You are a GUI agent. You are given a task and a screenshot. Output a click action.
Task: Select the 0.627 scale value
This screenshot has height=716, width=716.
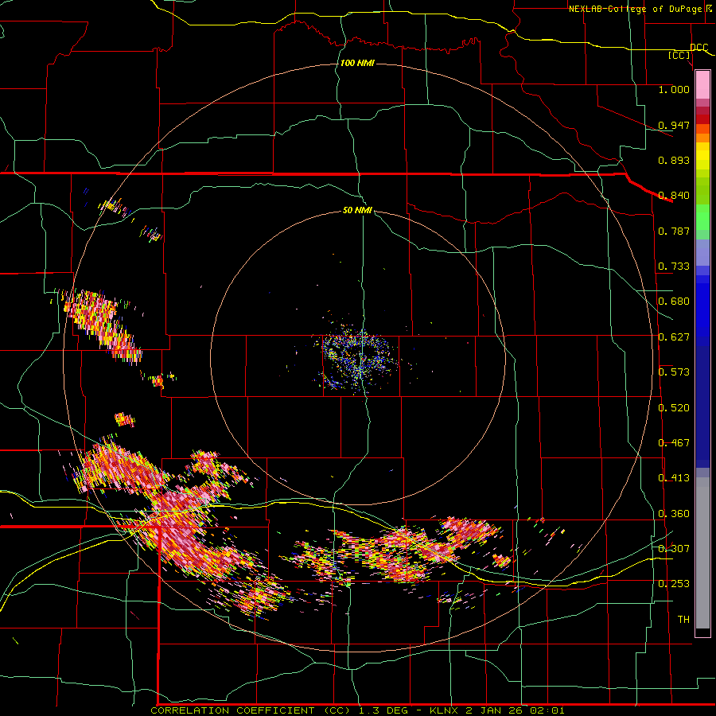(x=674, y=337)
